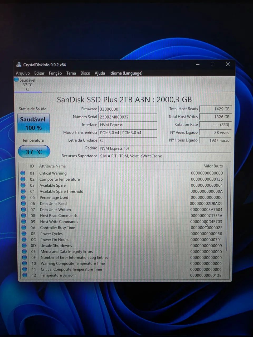Click the Letra da Unidade field C:
This screenshot has height=337, width=253.
128,140
